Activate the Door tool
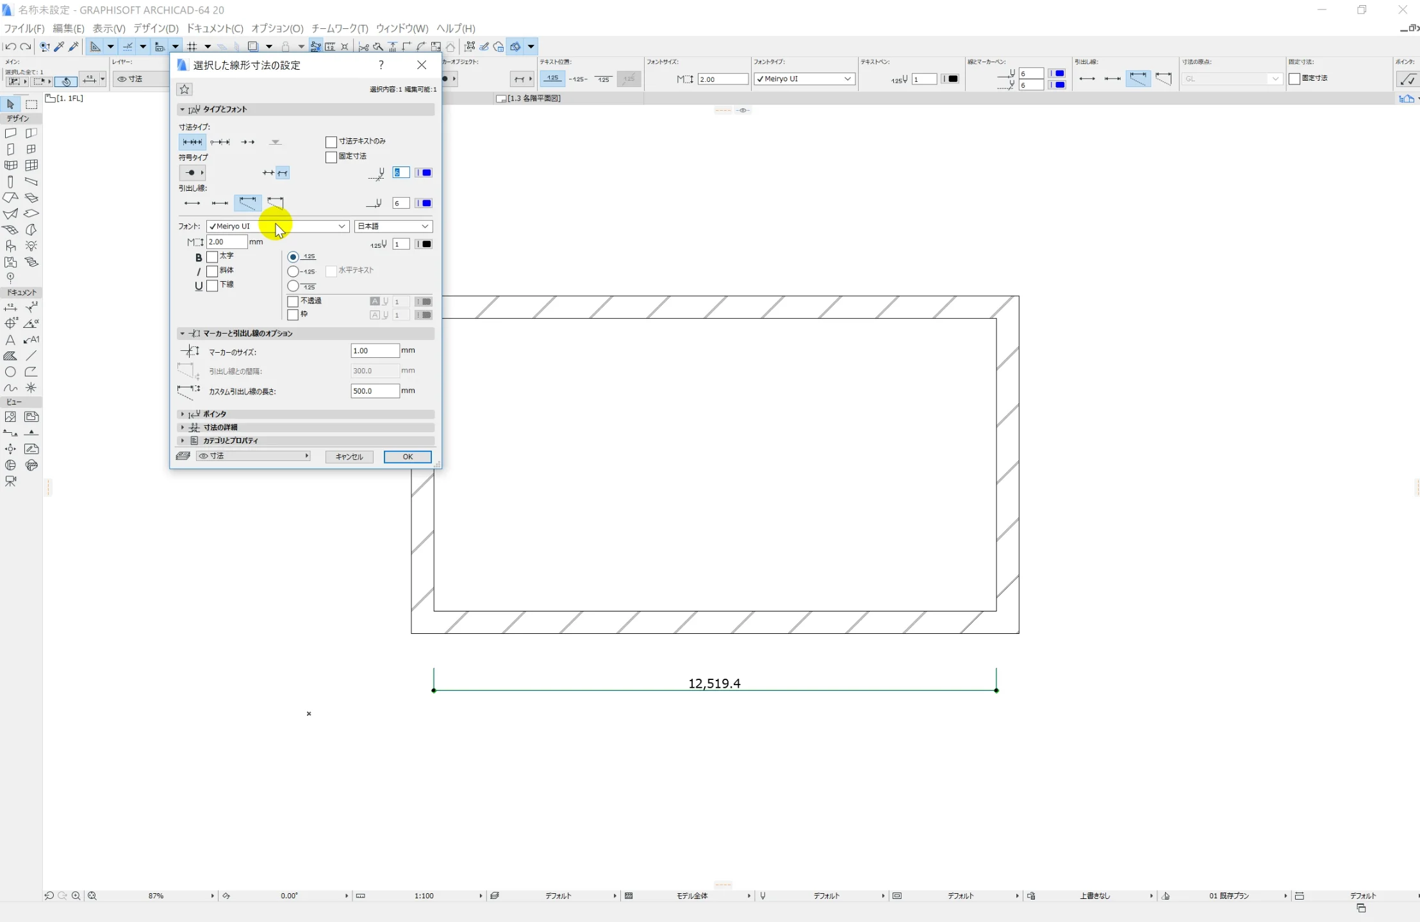Viewport: 1420px width, 922px height. (x=10, y=149)
